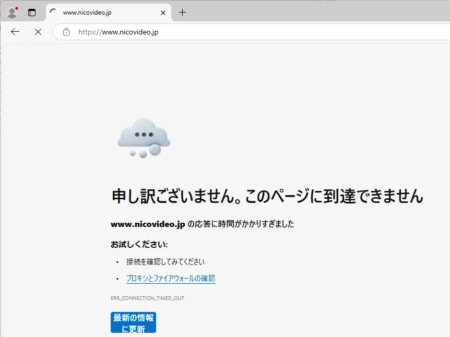View site information via the lock icon
This screenshot has width=450, height=337.
66,32
